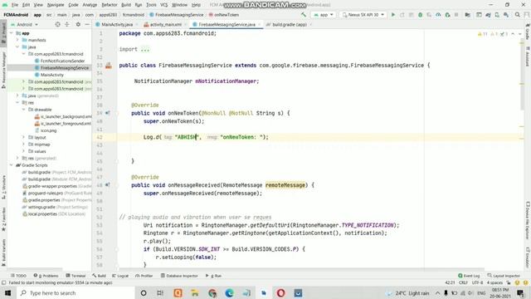Click the gutter icon beside class declaration
The image size is (531, 299).
pyautogui.click(x=109, y=66)
